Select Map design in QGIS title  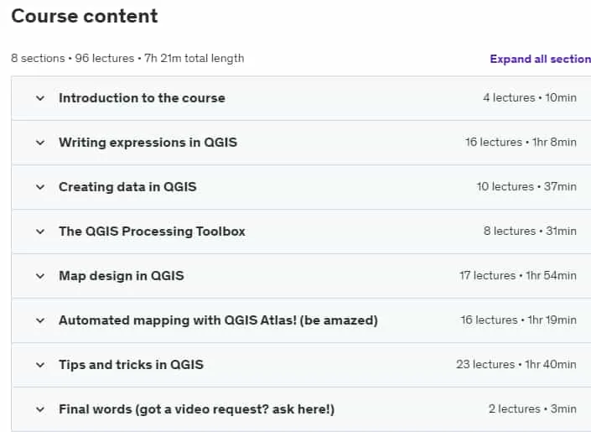coord(122,276)
